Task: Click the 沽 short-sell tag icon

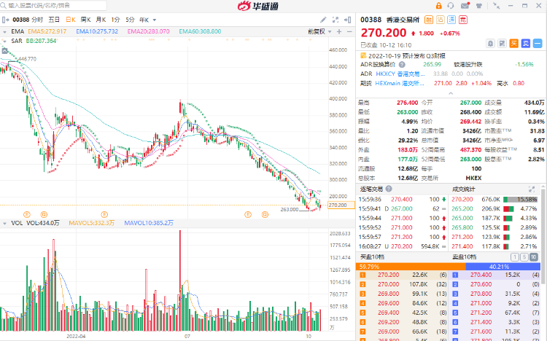Action: click(441, 20)
